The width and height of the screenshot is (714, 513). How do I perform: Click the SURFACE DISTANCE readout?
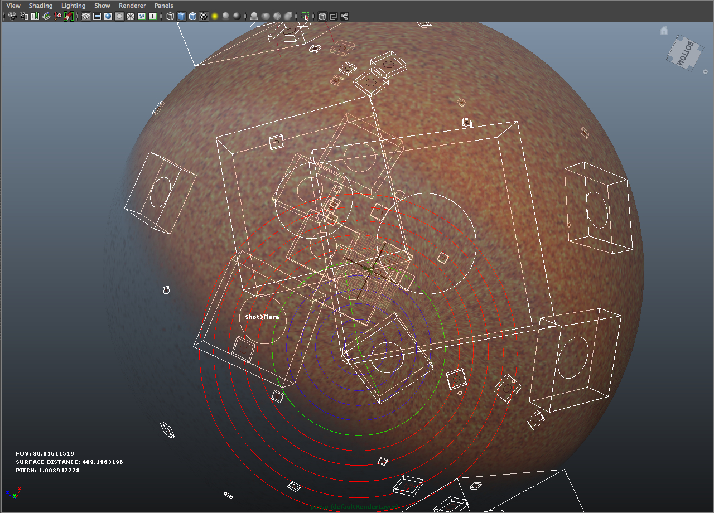[x=69, y=462]
